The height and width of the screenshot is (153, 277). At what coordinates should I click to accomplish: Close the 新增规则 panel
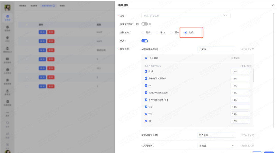tap(272, 5)
